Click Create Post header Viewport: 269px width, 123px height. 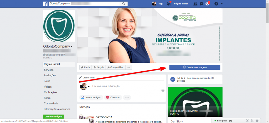(87, 78)
